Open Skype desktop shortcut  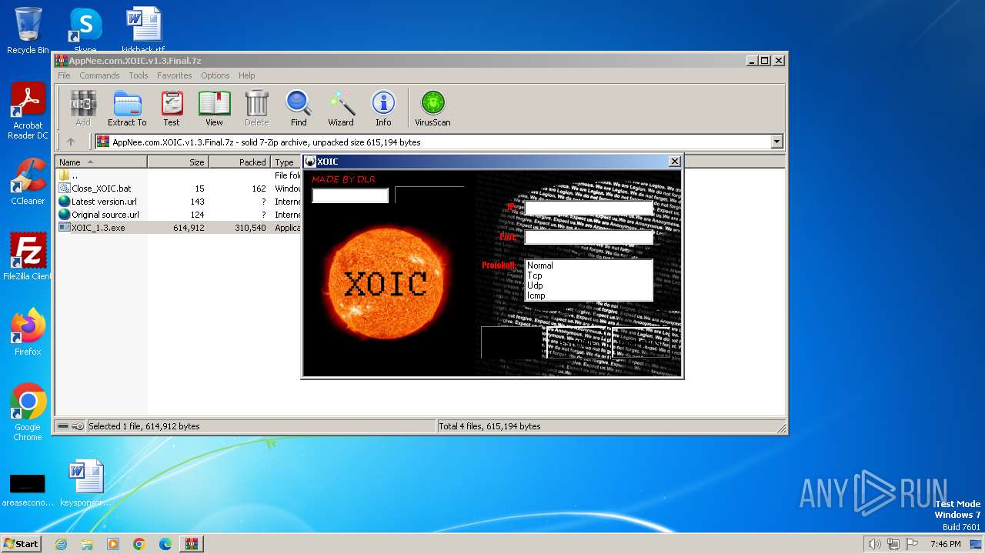(85, 29)
